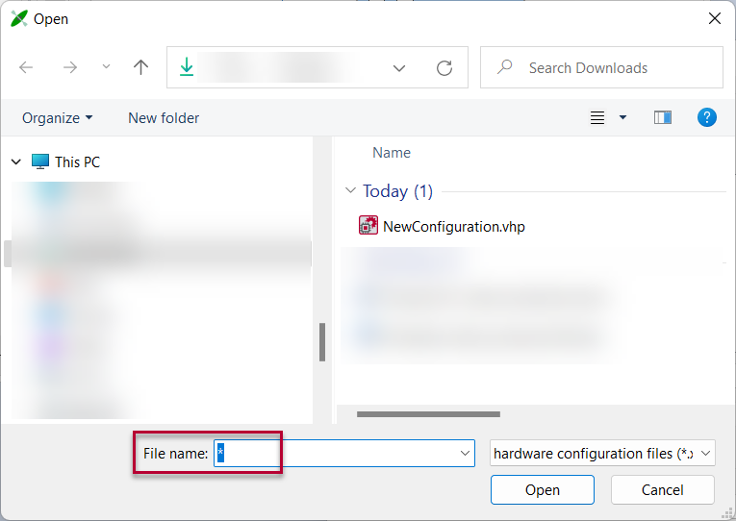Go up one folder level
This screenshot has width=736, height=521.
[x=141, y=67]
